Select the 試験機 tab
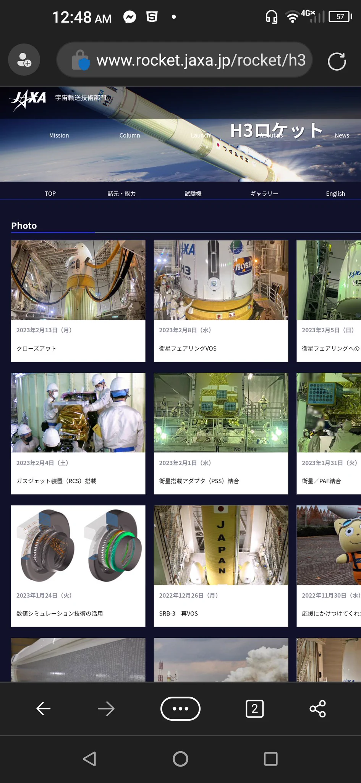The height and width of the screenshot is (783, 361). (x=193, y=193)
